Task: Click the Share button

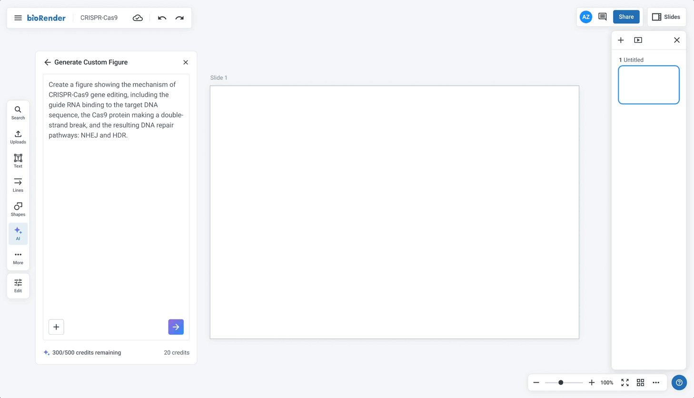Action: click(626, 17)
